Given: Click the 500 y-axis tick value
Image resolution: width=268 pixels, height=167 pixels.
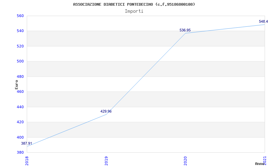Looking at the screenshot, I should [x=20, y=61].
